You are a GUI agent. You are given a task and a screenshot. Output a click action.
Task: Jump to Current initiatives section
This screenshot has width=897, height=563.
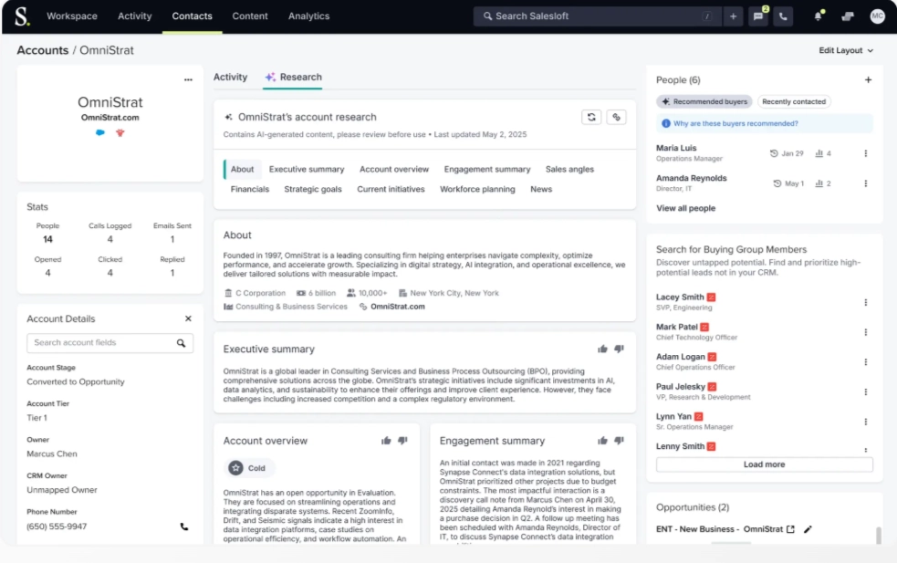(391, 190)
